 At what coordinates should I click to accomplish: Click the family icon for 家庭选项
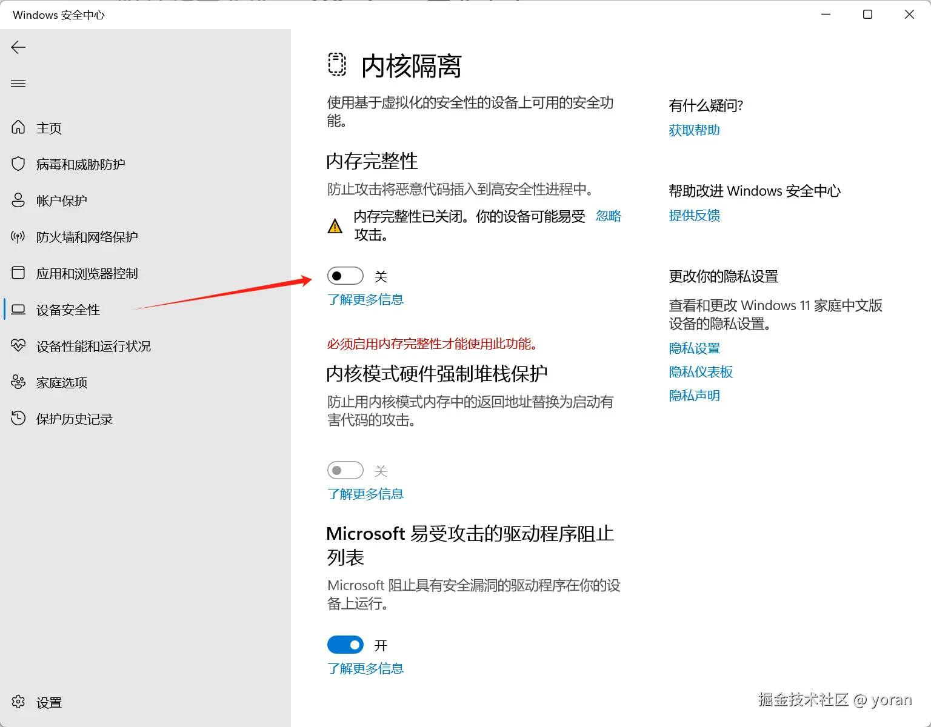(x=18, y=382)
